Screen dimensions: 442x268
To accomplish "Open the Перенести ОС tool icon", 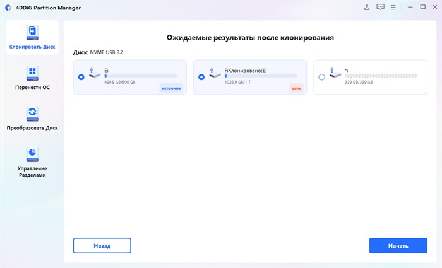I will [32, 73].
